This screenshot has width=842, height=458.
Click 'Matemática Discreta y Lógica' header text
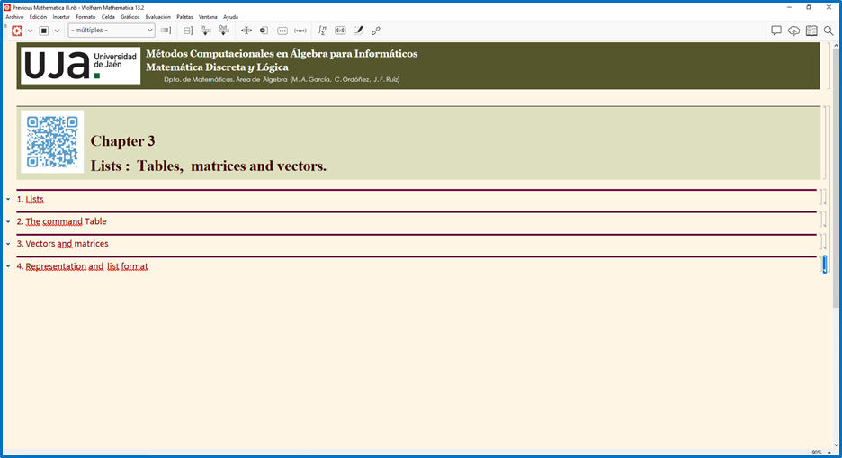tap(217, 67)
